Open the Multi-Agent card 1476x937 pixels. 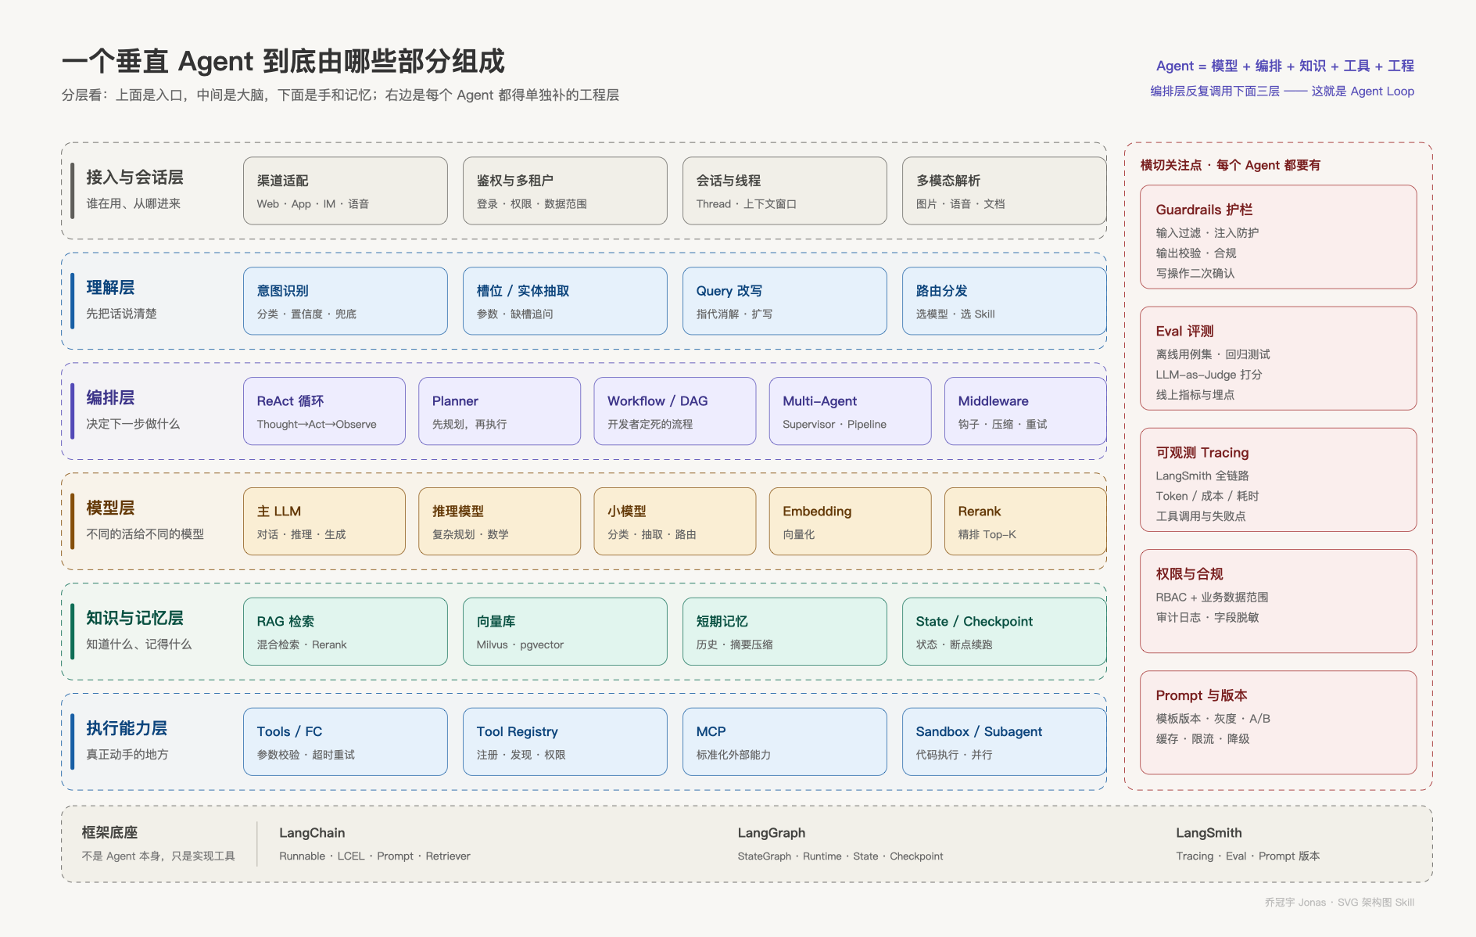pyautogui.click(x=851, y=411)
